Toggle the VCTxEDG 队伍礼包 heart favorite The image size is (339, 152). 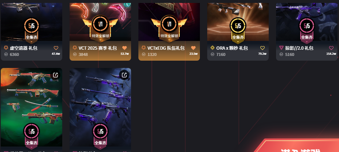193,48
